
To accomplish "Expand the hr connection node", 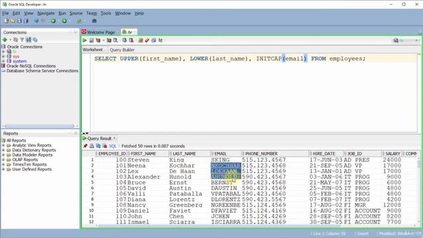I will coord(3,52).
